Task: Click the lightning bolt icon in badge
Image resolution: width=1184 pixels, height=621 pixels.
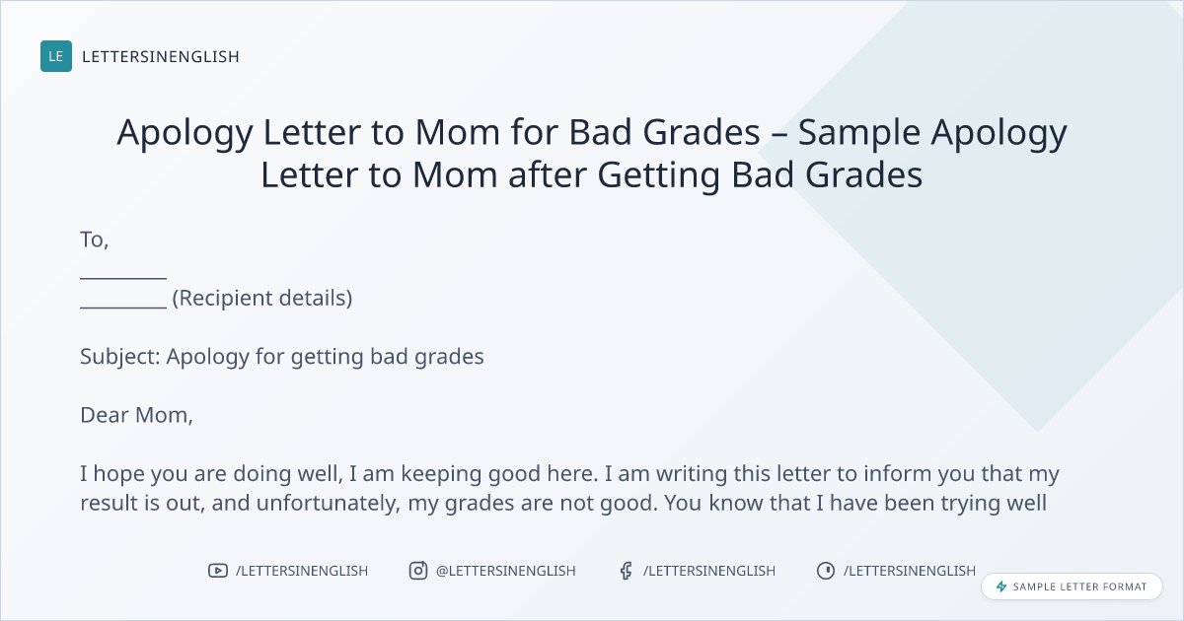Action: pos(1001,586)
